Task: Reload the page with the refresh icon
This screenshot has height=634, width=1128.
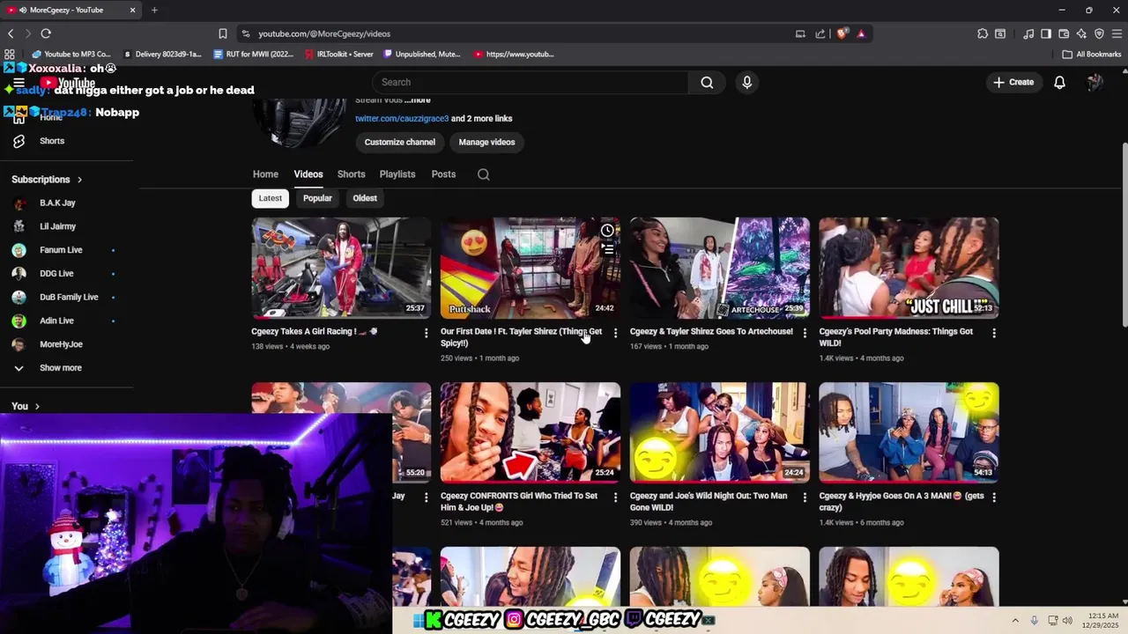Action: point(46,33)
